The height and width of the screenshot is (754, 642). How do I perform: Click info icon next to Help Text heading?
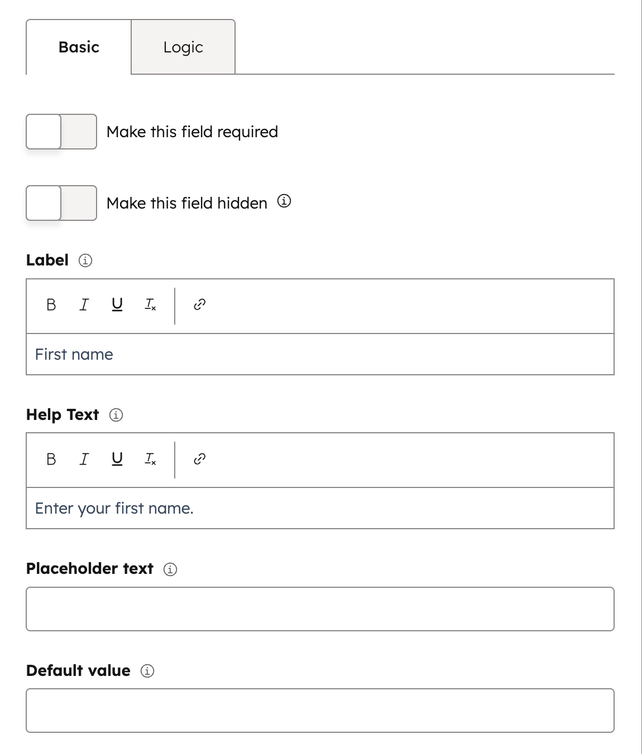(x=116, y=415)
